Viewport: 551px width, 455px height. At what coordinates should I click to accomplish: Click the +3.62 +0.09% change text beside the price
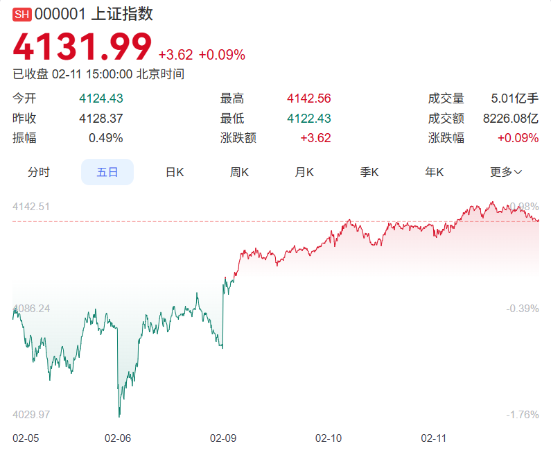pyautogui.click(x=202, y=55)
